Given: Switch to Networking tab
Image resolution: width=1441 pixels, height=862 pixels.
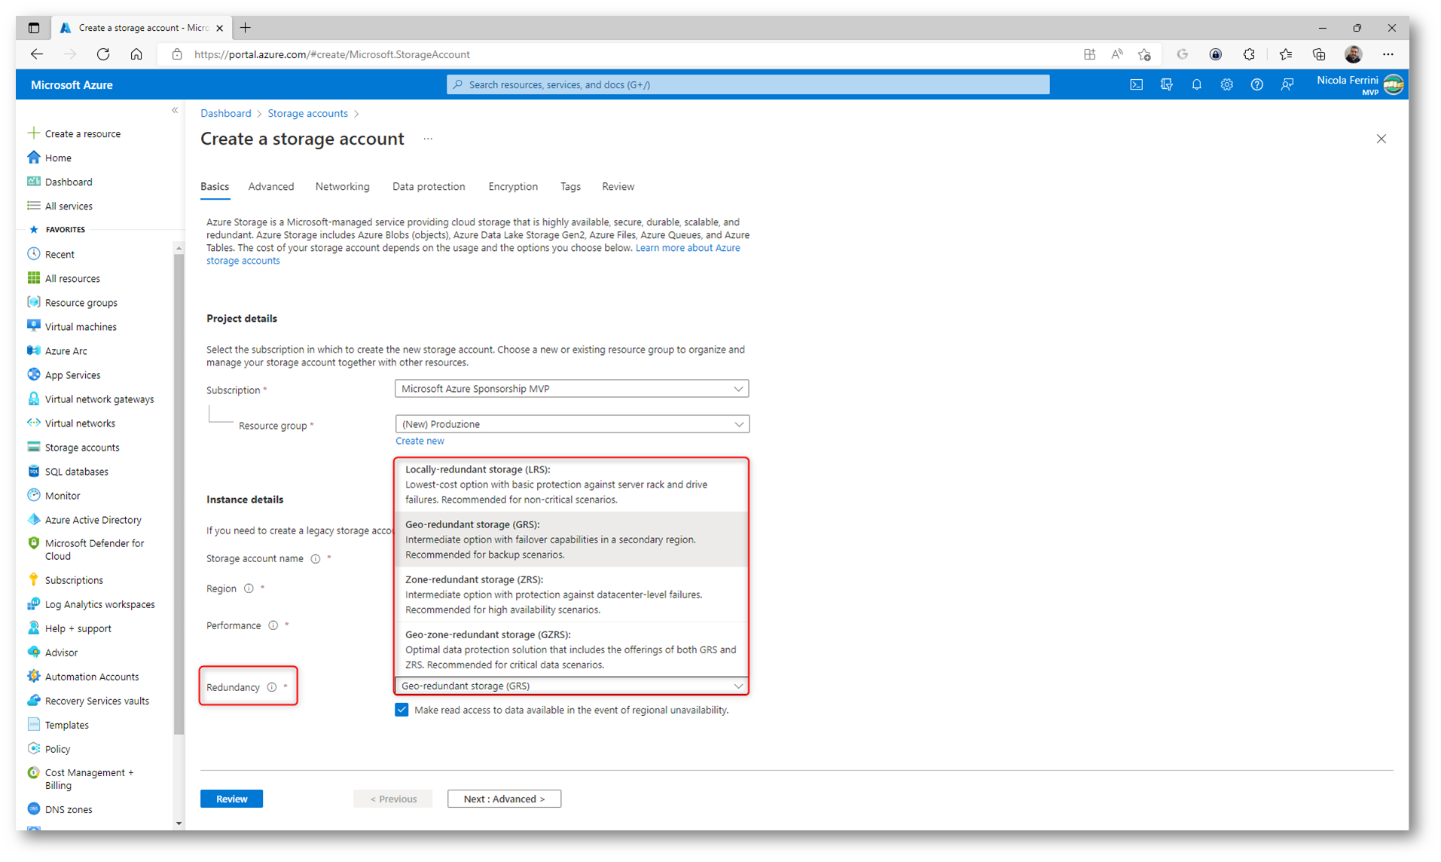Looking at the screenshot, I should [x=342, y=186].
